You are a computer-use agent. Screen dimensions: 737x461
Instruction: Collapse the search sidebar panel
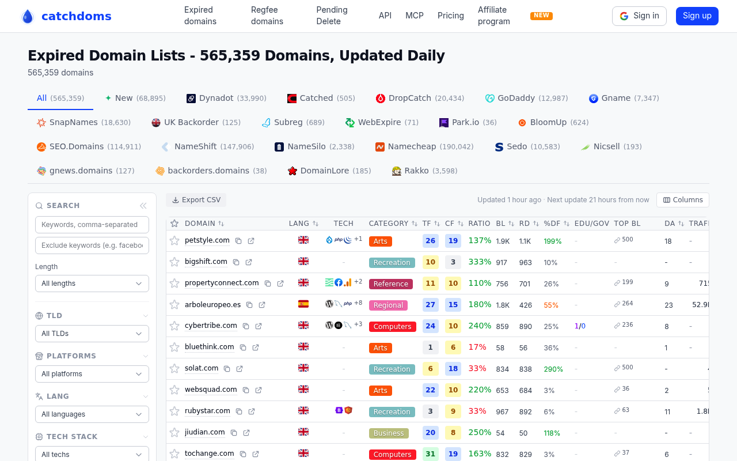(143, 206)
